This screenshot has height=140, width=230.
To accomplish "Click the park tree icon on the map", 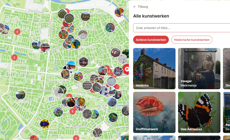I will click(57, 68).
